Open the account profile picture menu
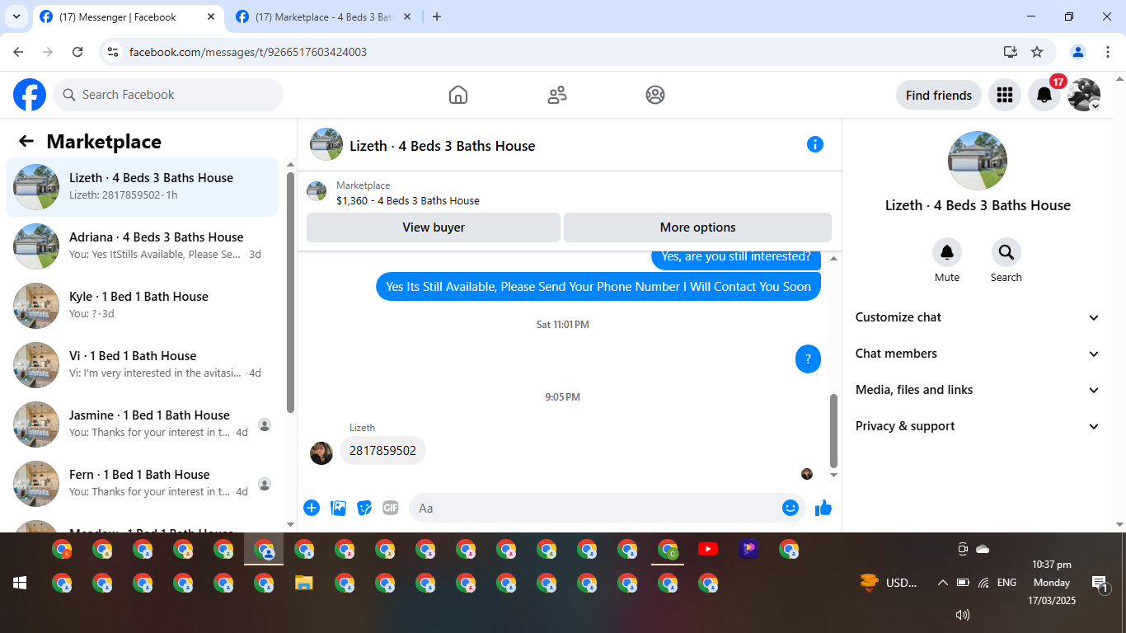The image size is (1126, 633). click(x=1084, y=95)
